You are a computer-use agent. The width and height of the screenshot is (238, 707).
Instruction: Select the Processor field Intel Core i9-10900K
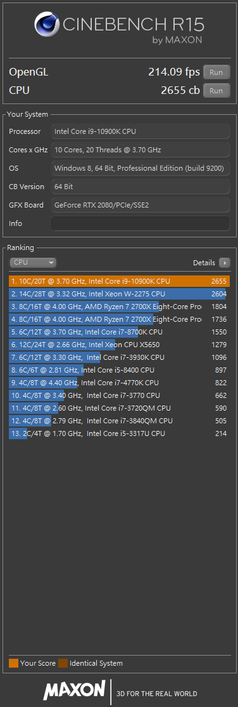(141, 131)
